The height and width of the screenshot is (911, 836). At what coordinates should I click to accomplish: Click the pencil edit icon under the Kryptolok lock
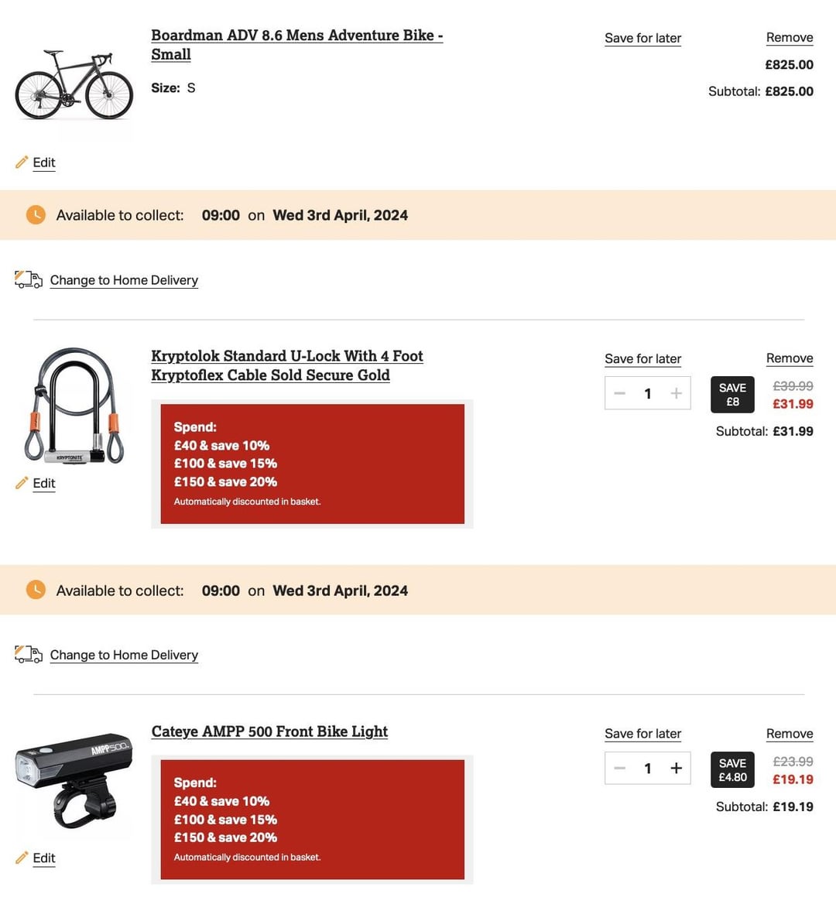pyautogui.click(x=22, y=483)
